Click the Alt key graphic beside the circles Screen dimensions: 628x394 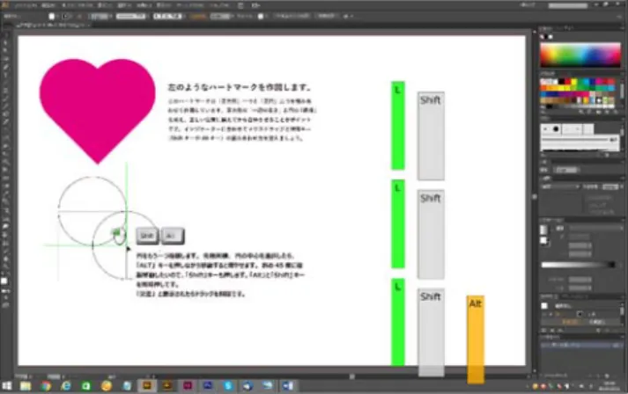(x=173, y=236)
